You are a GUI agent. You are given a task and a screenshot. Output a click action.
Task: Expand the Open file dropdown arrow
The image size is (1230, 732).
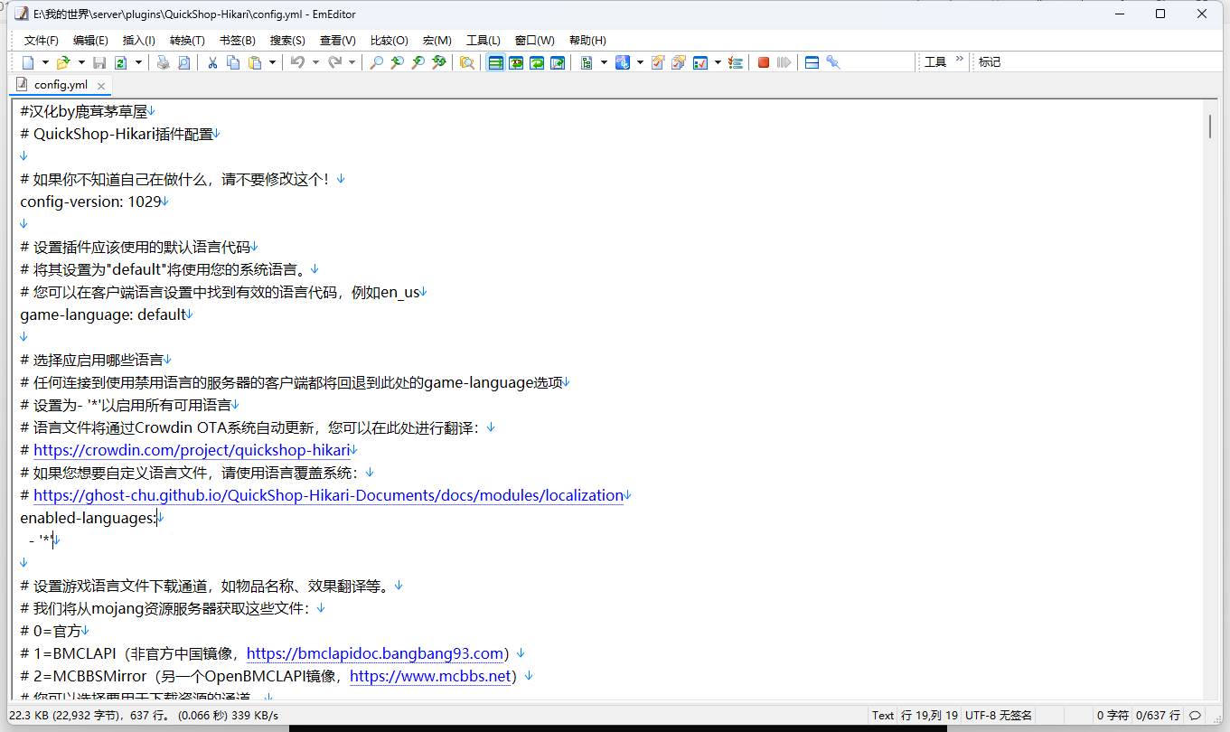pyautogui.click(x=81, y=62)
